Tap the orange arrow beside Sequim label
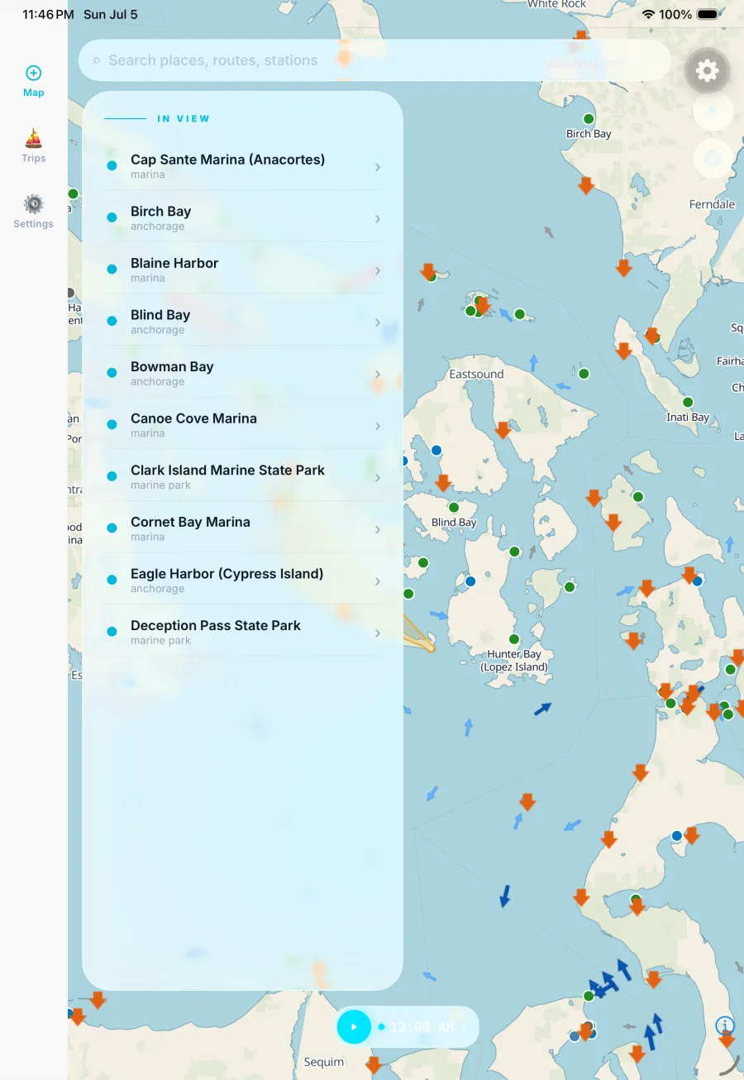744x1080 pixels. (374, 1064)
